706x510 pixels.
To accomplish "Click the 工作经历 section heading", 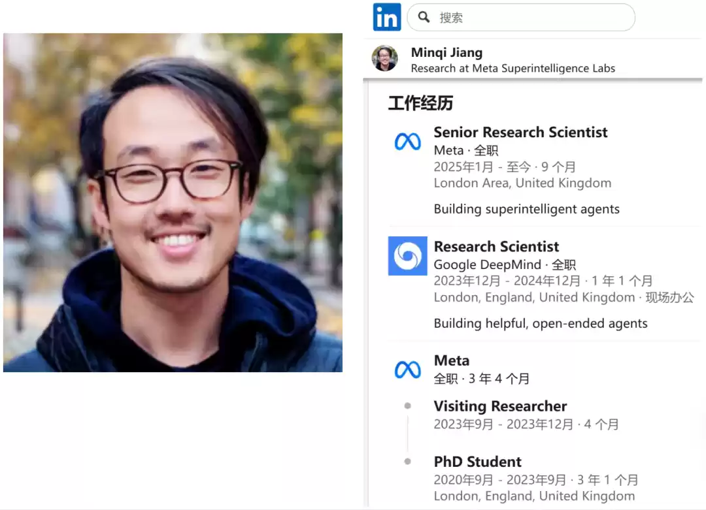I will tap(420, 103).
